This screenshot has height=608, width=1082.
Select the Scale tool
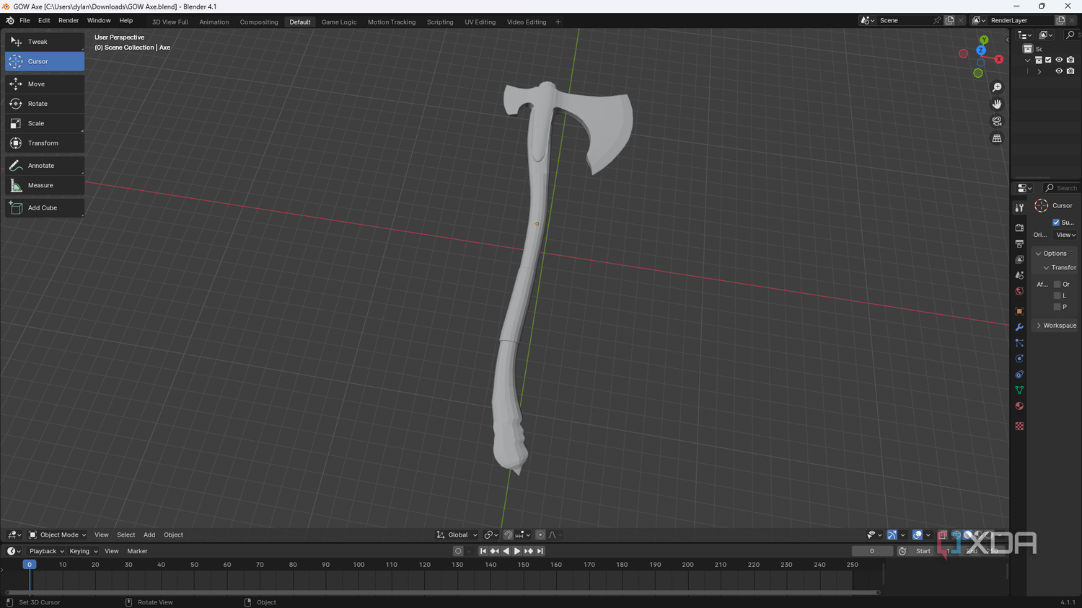(x=45, y=123)
